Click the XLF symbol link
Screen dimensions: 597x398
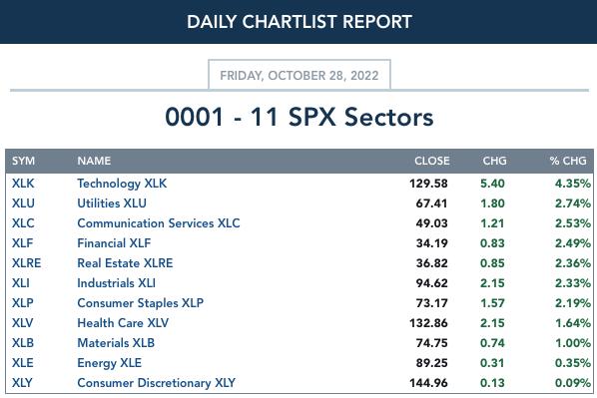click(x=23, y=243)
